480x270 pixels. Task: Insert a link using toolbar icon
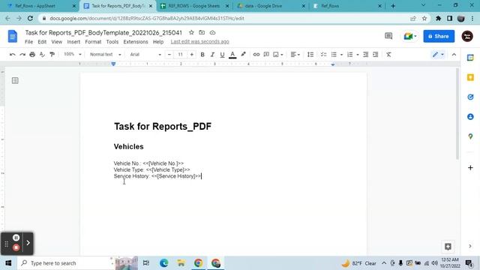[x=256, y=55]
